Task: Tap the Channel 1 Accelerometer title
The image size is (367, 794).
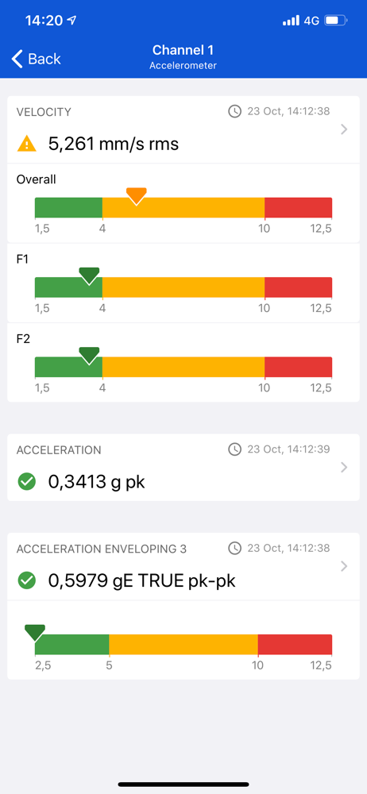Action: (x=183, y=56)
